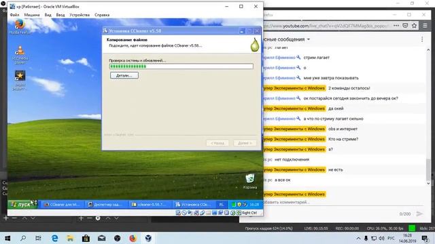Open Task View on Windows taskbar

38,238
